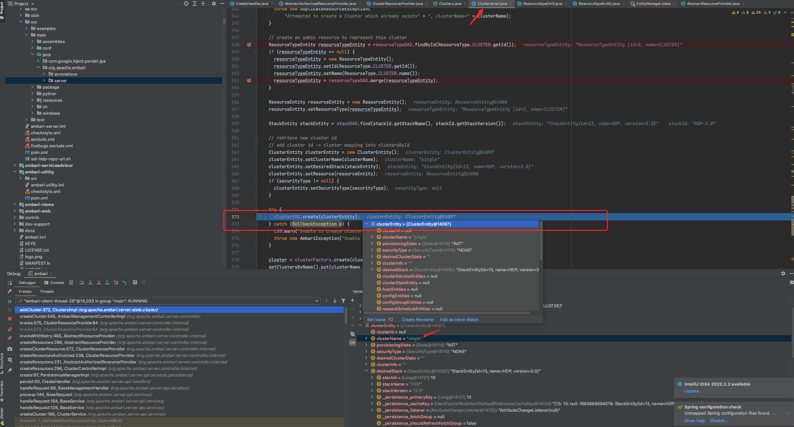
Task: Click the Settings gear icon in debugger
Action: 783,273
